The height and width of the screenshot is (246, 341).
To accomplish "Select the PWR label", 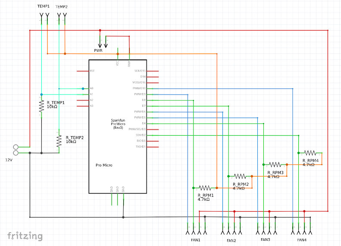I will coord(98,50).
